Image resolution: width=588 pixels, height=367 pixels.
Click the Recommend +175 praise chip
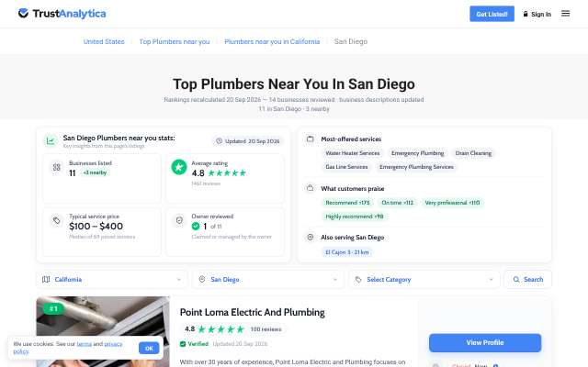pos(347,203)
